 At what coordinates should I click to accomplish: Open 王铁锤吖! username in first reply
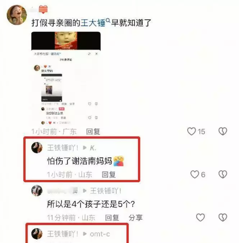tap(62, 148)
